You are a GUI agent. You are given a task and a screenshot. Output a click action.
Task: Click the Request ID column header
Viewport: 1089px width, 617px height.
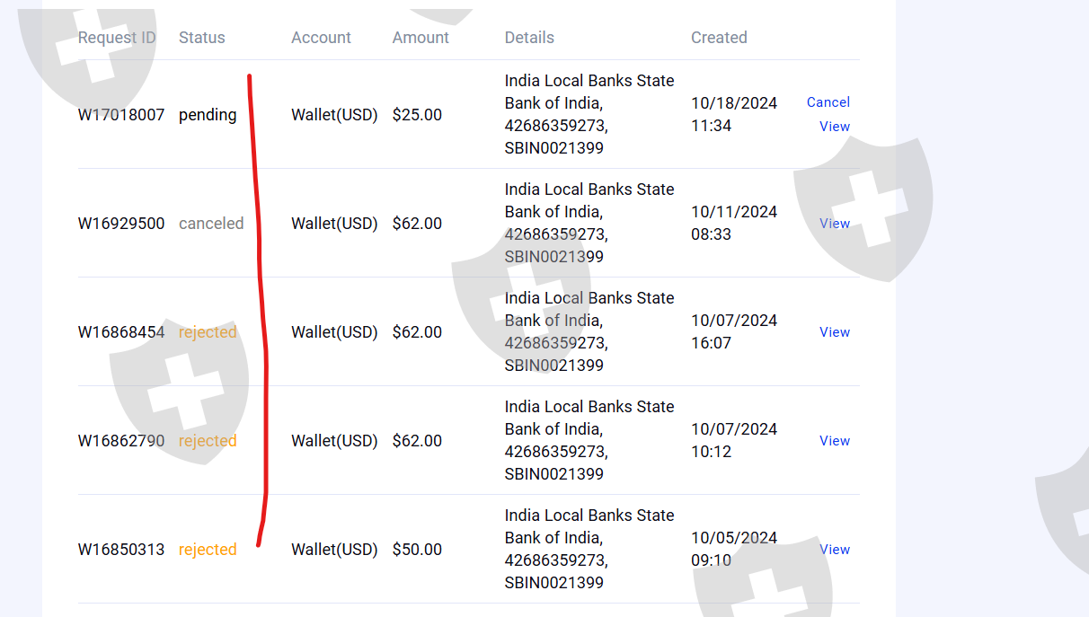(117, 38)
